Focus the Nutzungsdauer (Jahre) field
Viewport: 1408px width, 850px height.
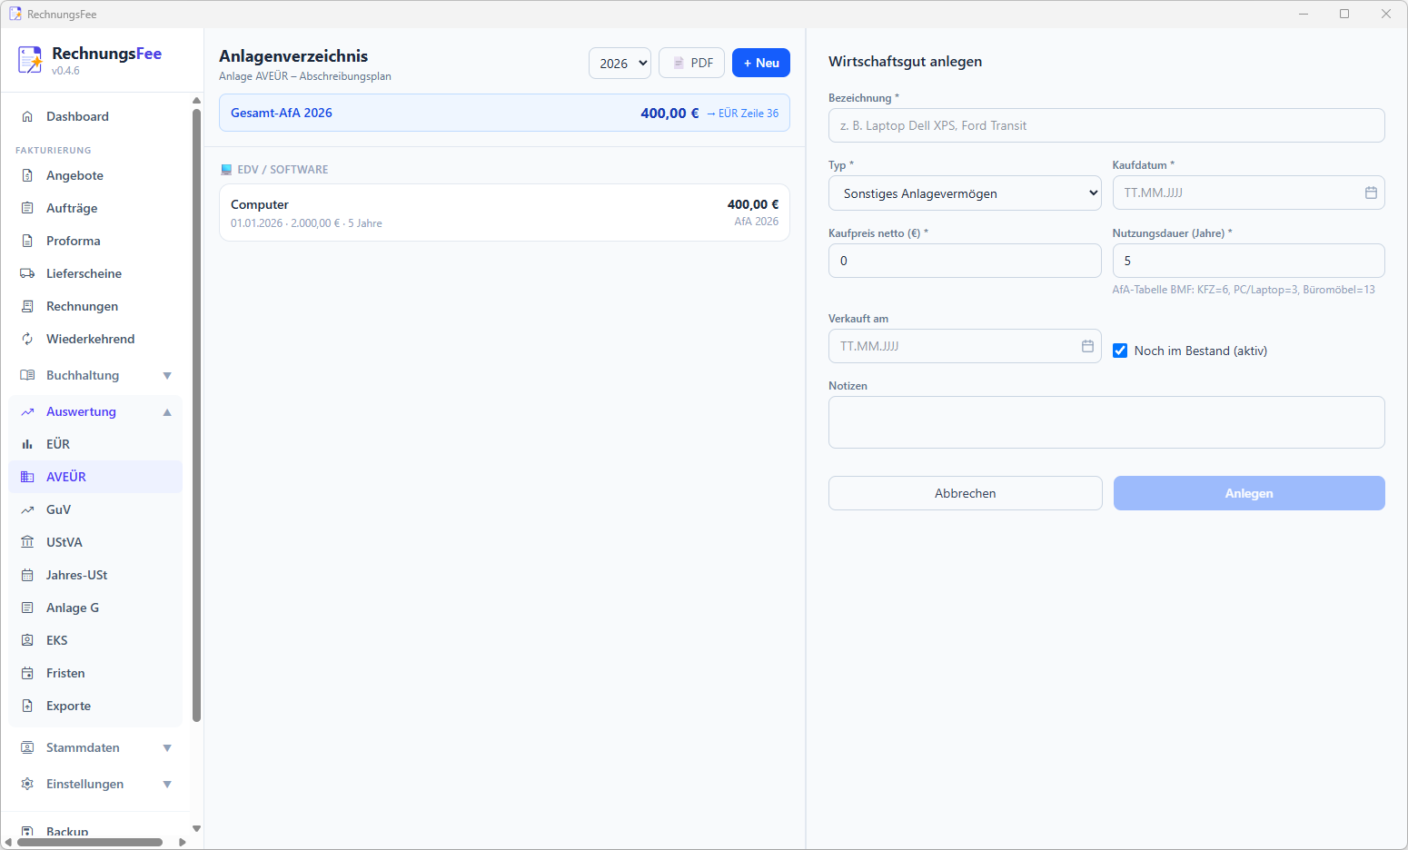(x=1248, y=261)
